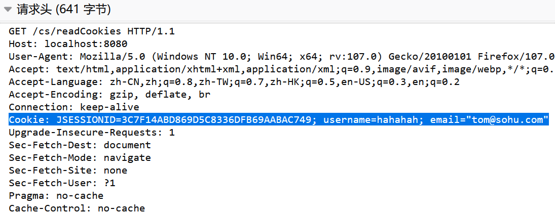Click the 请求头 (641 字节) heading
The image size is (555, 213).
click(64, 10)
